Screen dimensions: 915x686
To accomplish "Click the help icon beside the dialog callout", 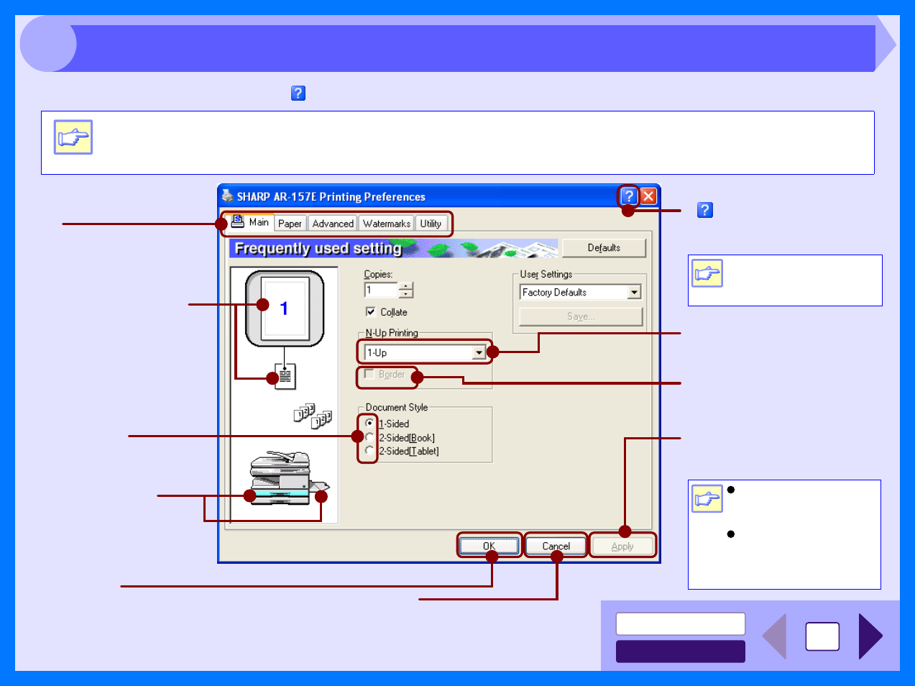I will (x=705, y=210).
